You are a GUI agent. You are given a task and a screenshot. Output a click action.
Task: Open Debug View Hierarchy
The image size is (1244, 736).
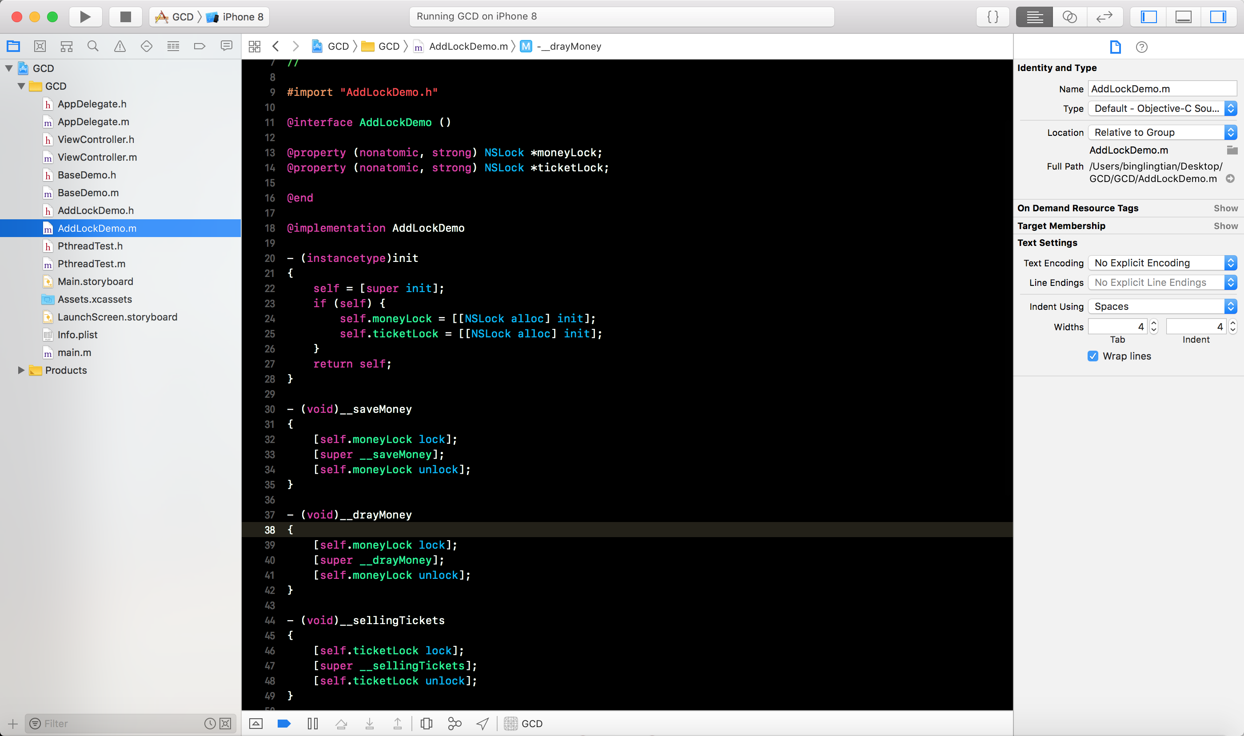click(x=426, y=724)
